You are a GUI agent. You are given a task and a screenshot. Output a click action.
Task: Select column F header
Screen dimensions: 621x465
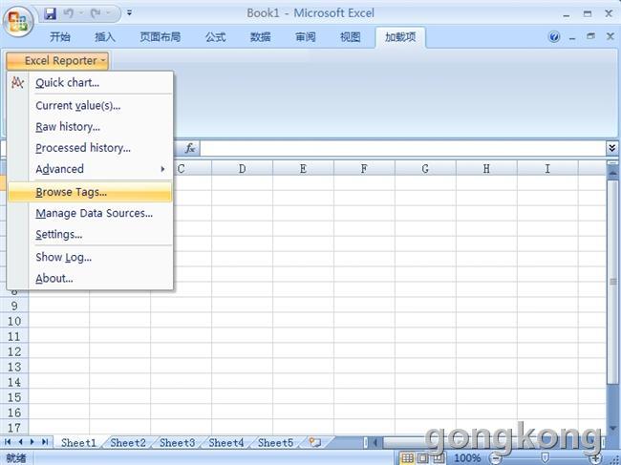click(364, 169)
